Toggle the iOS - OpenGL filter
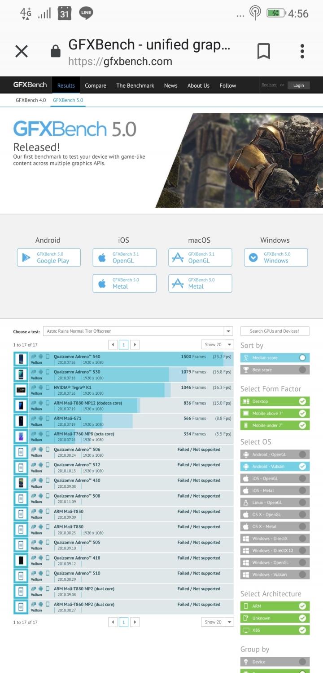Viewport: 323px width, 673px height. click(275, 478)
